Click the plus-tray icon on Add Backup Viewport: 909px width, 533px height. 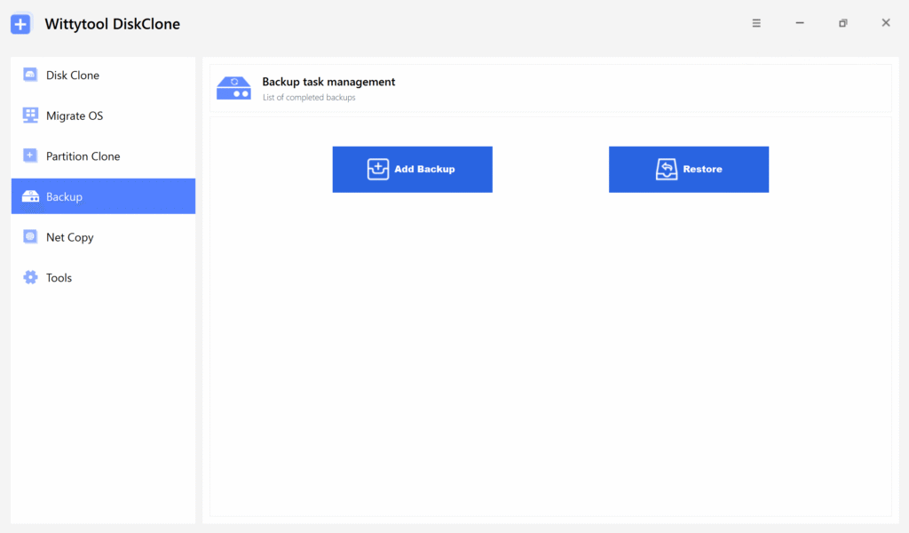coord(378,170)
